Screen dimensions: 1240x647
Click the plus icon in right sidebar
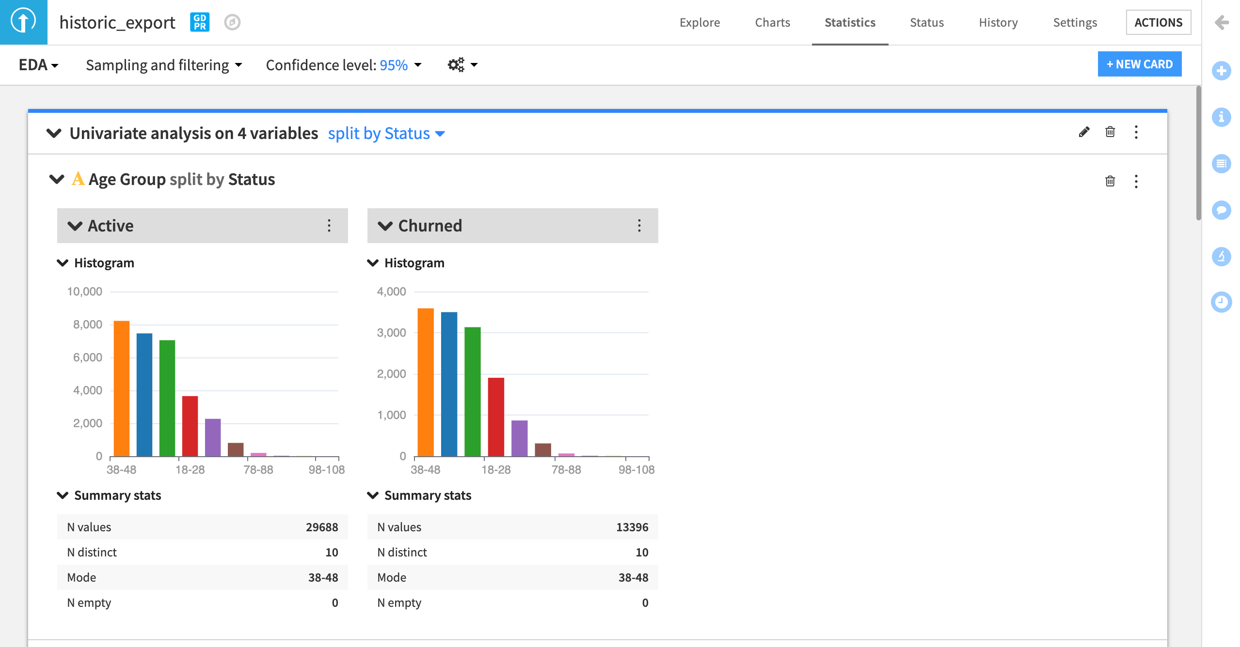(1222, 71)
